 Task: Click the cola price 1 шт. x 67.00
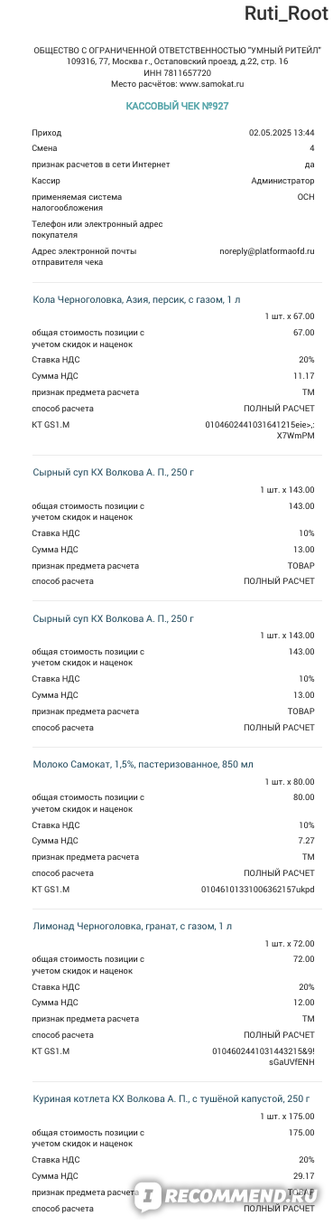288,316
